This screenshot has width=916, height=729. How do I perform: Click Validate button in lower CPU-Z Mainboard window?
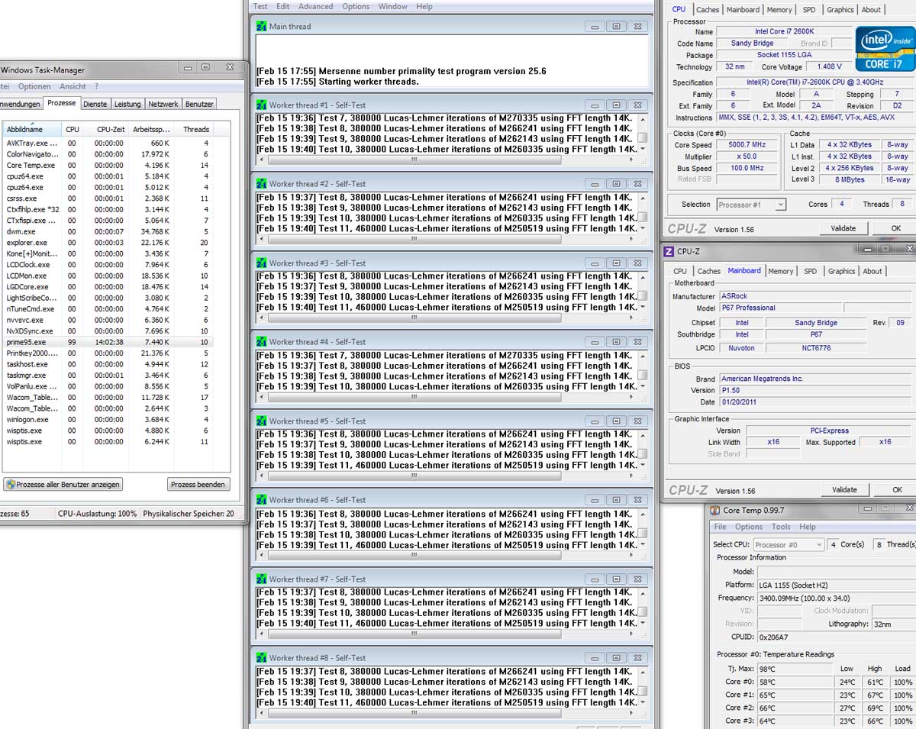pyautogui.click(x=844, y=489)
